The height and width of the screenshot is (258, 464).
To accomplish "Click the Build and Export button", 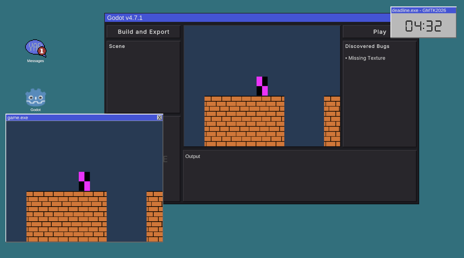I will click(143, 32).
